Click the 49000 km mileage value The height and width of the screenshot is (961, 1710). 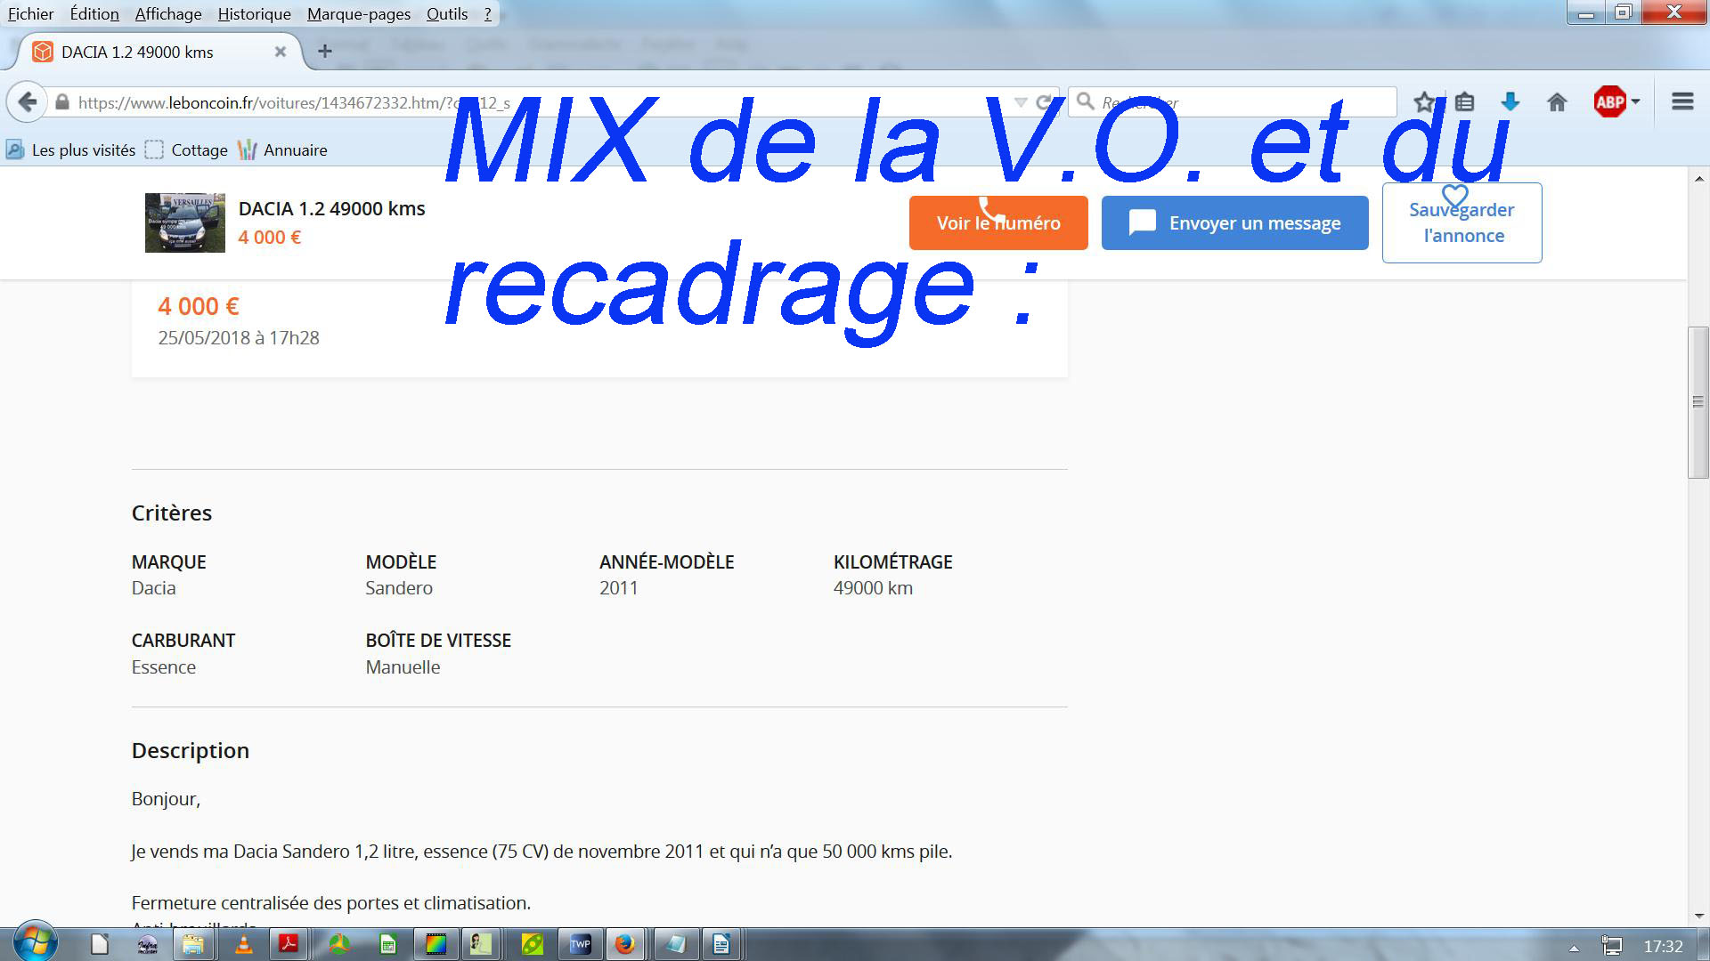[873, 588]
